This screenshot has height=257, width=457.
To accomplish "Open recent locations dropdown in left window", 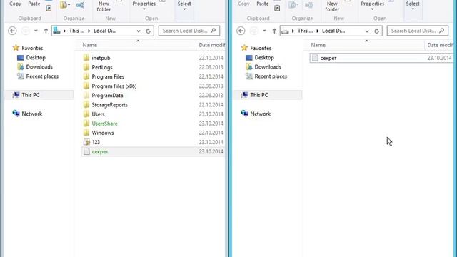I will (36, 31).
